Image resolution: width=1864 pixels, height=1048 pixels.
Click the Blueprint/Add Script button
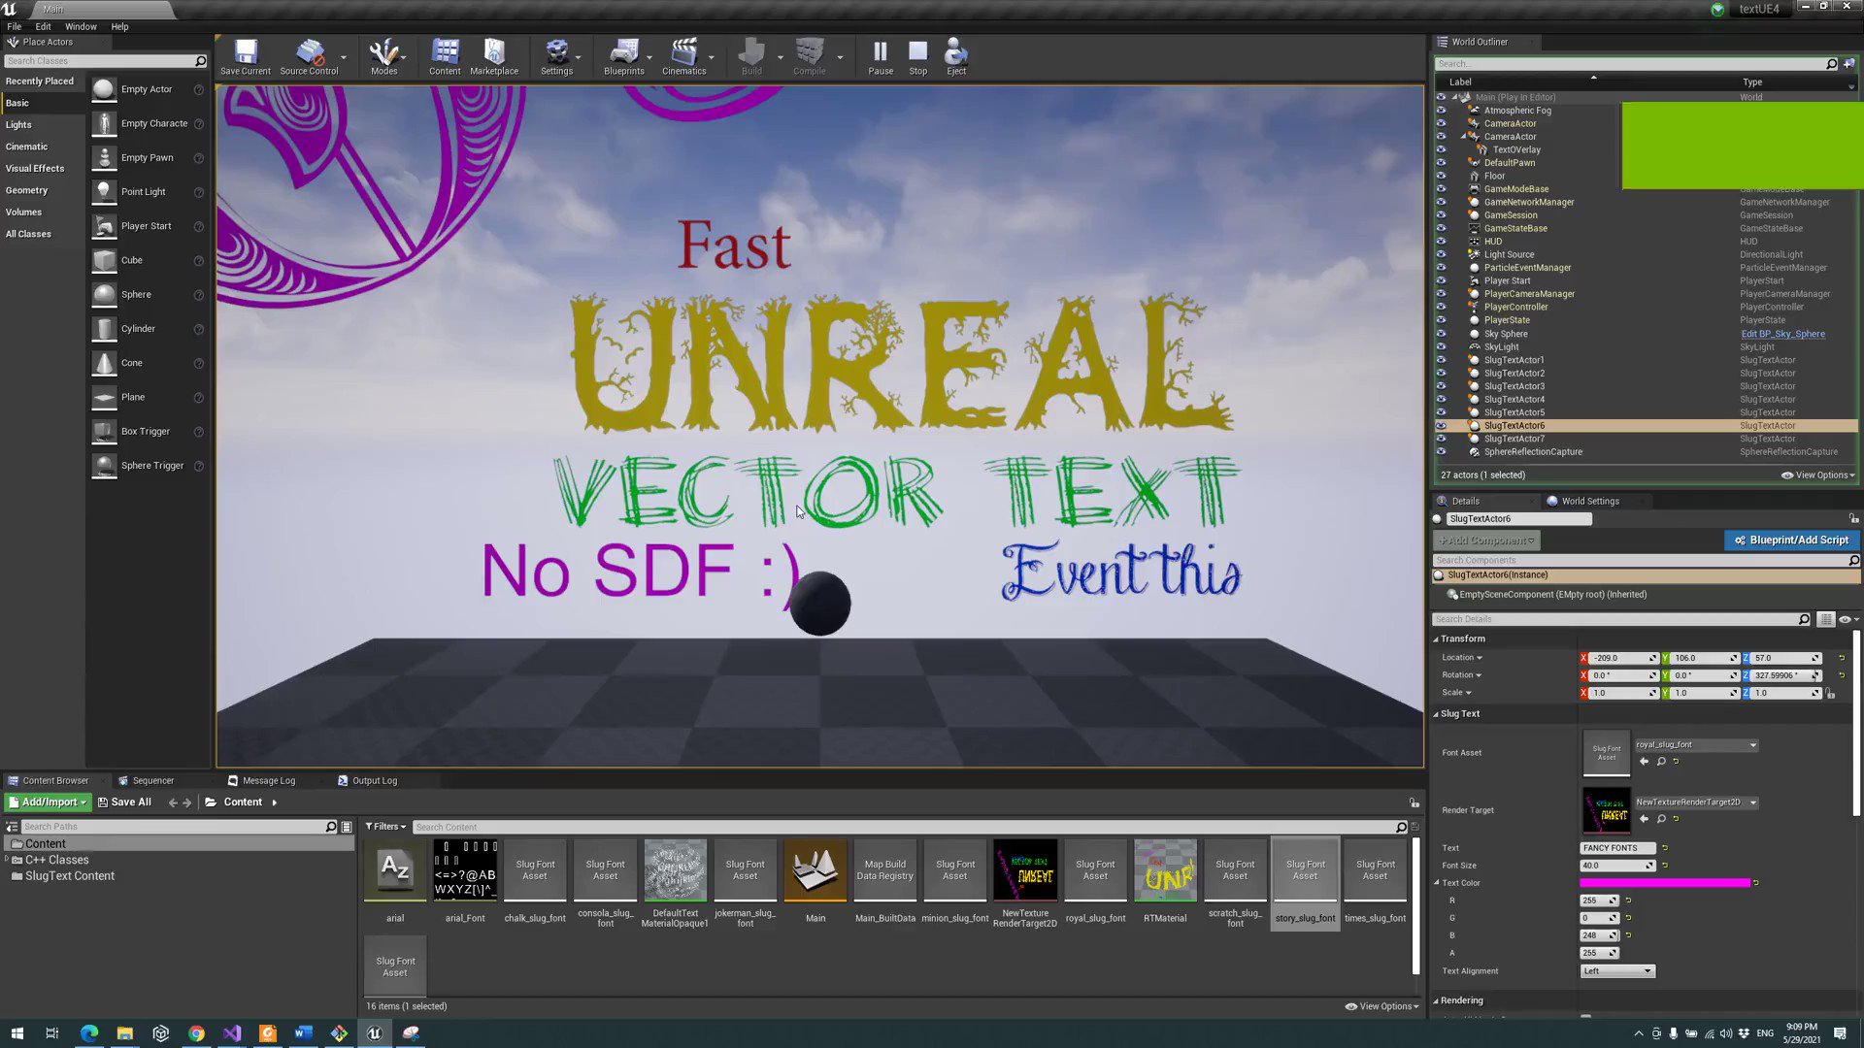(1790, 540)
